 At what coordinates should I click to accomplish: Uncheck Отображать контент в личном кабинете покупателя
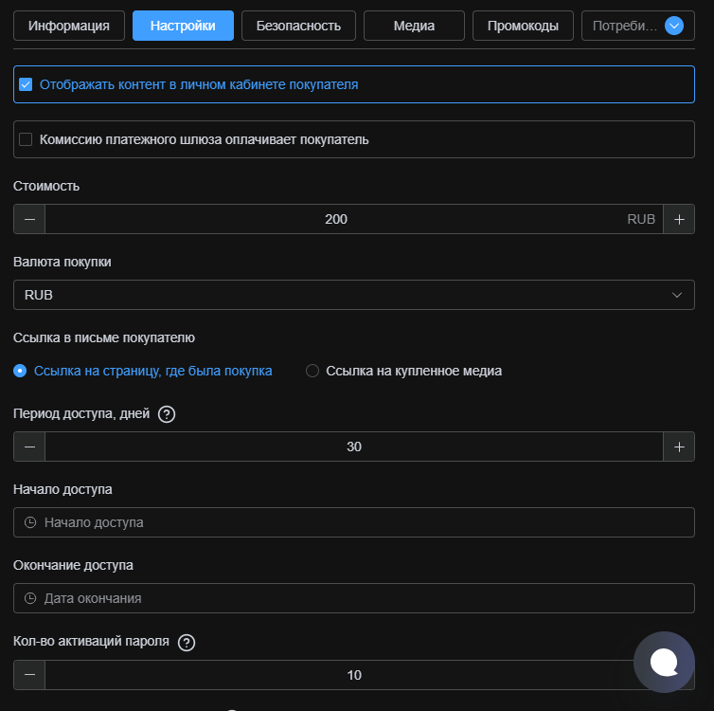(26, 84)
